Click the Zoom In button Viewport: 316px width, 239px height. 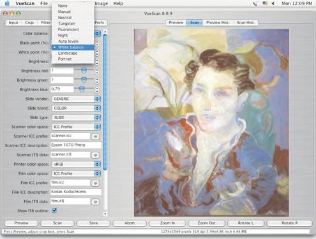[167, 223]
